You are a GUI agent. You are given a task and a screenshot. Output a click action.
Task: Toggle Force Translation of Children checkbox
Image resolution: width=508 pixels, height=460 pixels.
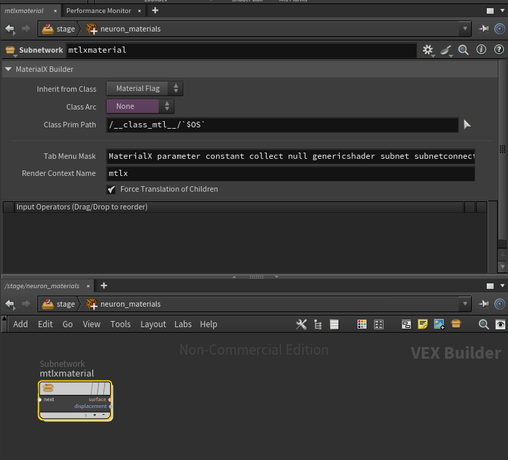pyautogui.click(x=111, y=190)
